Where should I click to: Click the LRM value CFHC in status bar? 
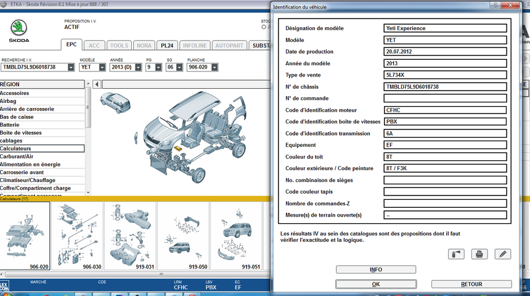[181, 287]
